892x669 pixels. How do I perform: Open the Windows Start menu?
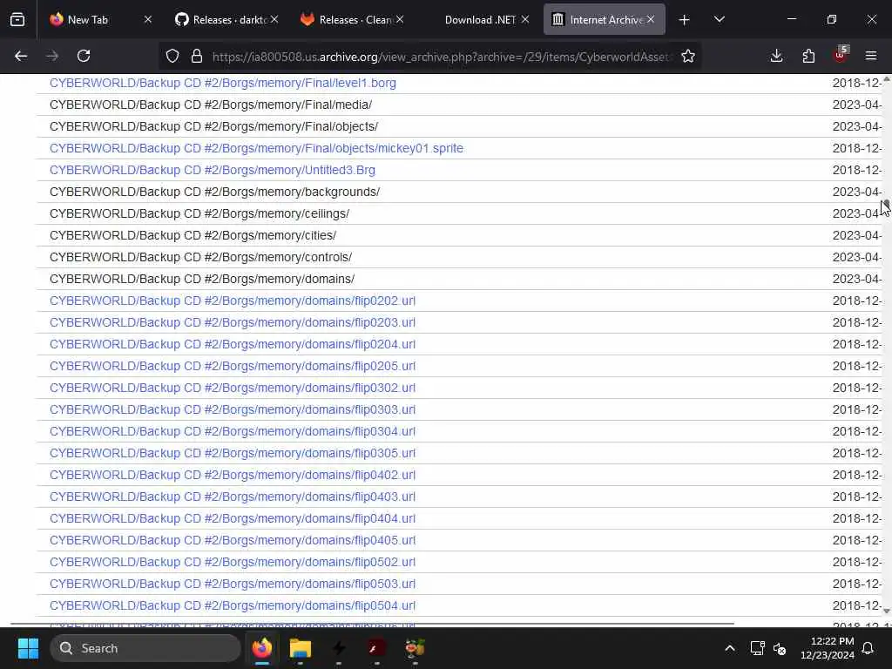click(28, 648)
